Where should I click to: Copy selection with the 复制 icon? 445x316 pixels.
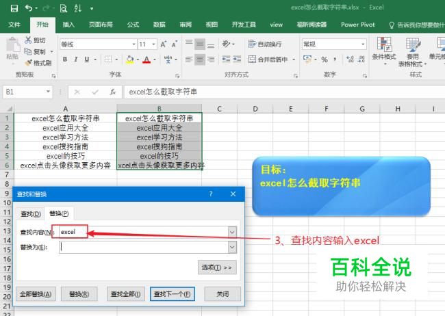35,51
